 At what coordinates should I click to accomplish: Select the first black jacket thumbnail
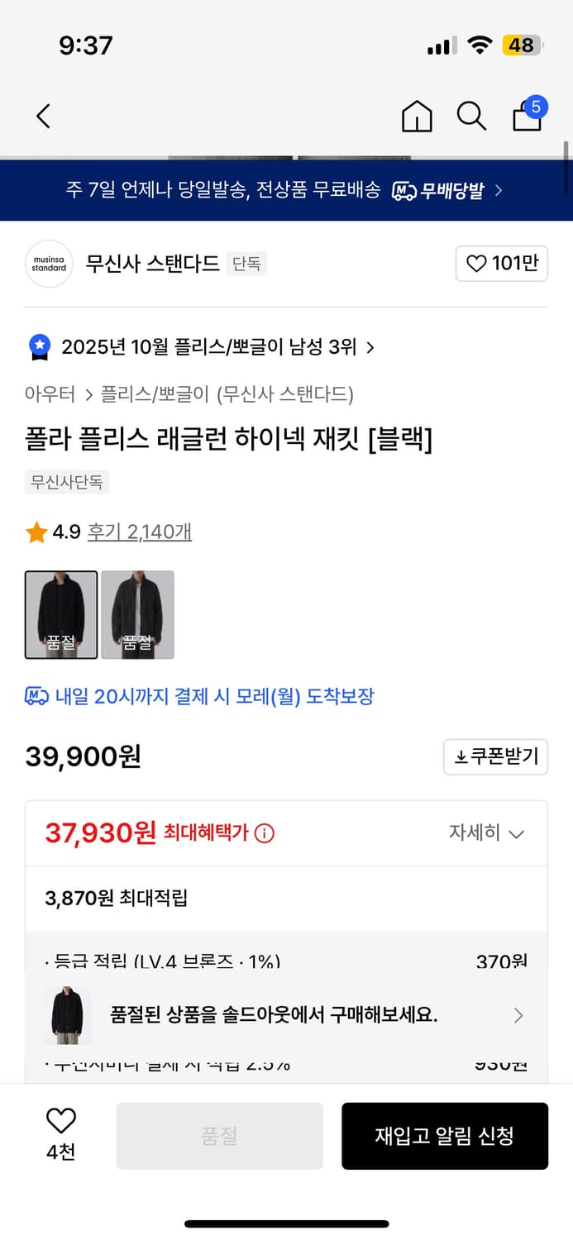(x=61, y=615)
